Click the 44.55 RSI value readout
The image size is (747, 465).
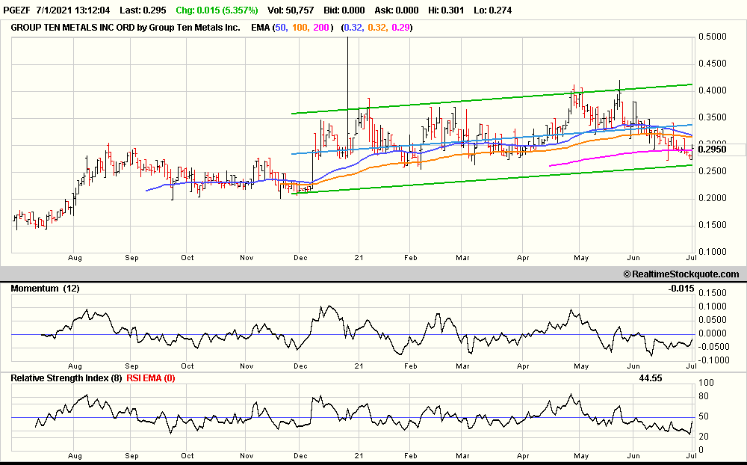pos(651,378)
